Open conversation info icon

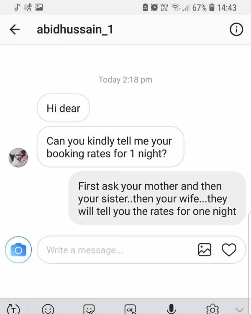pos(236,30)
